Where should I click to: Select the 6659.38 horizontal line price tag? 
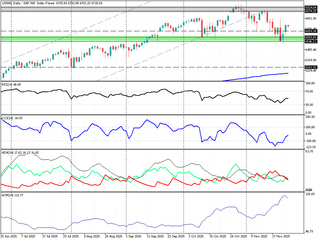click(x=311, y=31)
